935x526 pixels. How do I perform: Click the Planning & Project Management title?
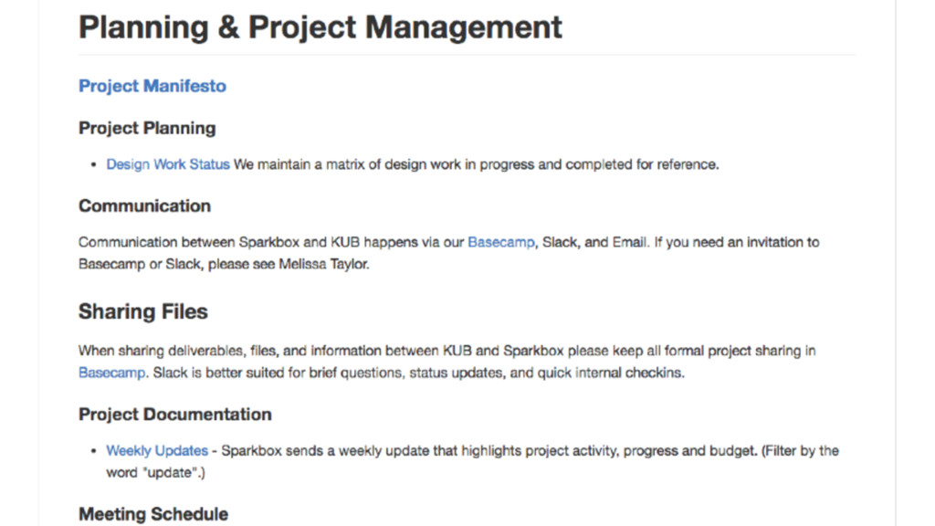tap(320, 26)
